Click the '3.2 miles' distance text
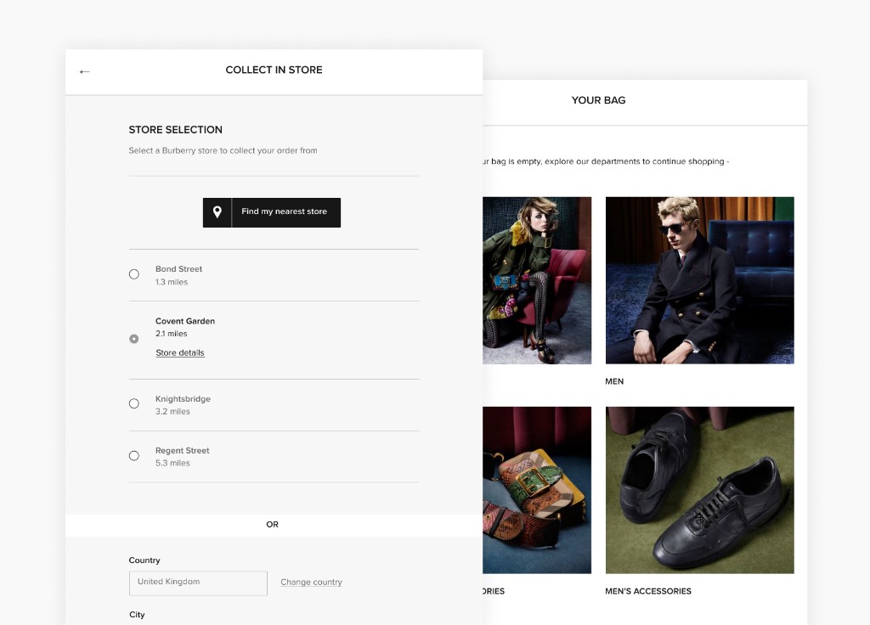Image resolution: width=870 pixels, height=625 pixels. coord(172,412)
